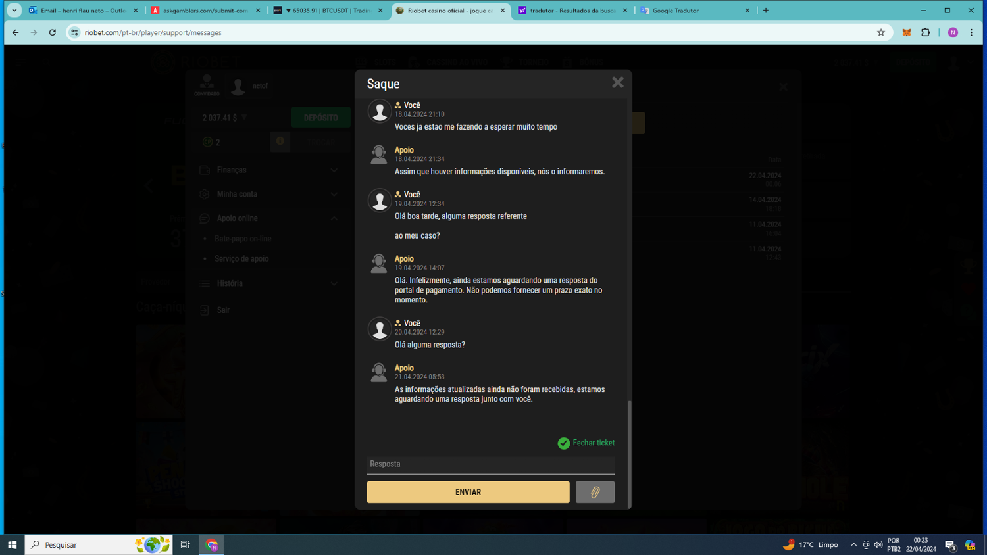The image size is (987, 555).
Task: Expand the Minha conta section
Action: 268,194
